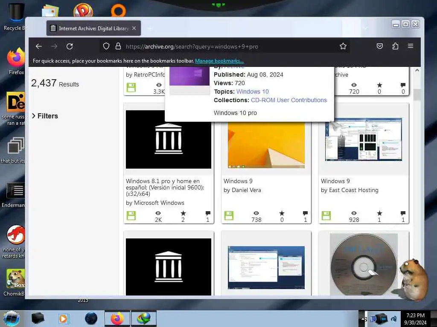Viewport: 437px width, 327px height.
Task: Open the Start orb on the taskbar
Action: (12, 318)
